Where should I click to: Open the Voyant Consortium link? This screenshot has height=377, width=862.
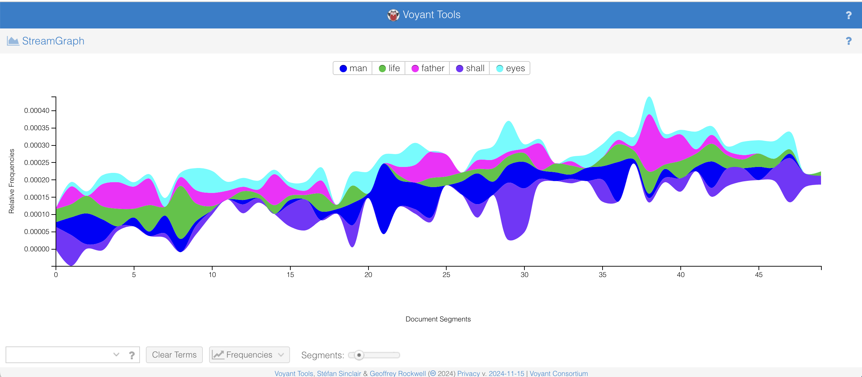click(558, 374)
